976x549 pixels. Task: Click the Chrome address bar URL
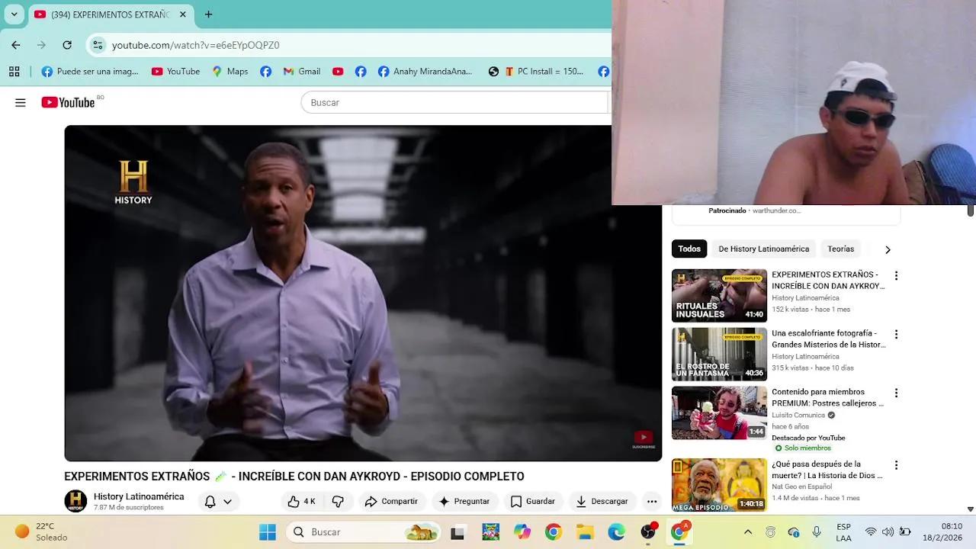point(196,45)
